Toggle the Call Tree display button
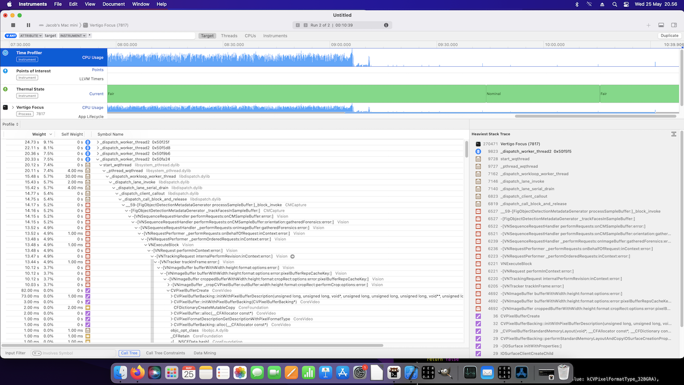 [x=129, y=353]
